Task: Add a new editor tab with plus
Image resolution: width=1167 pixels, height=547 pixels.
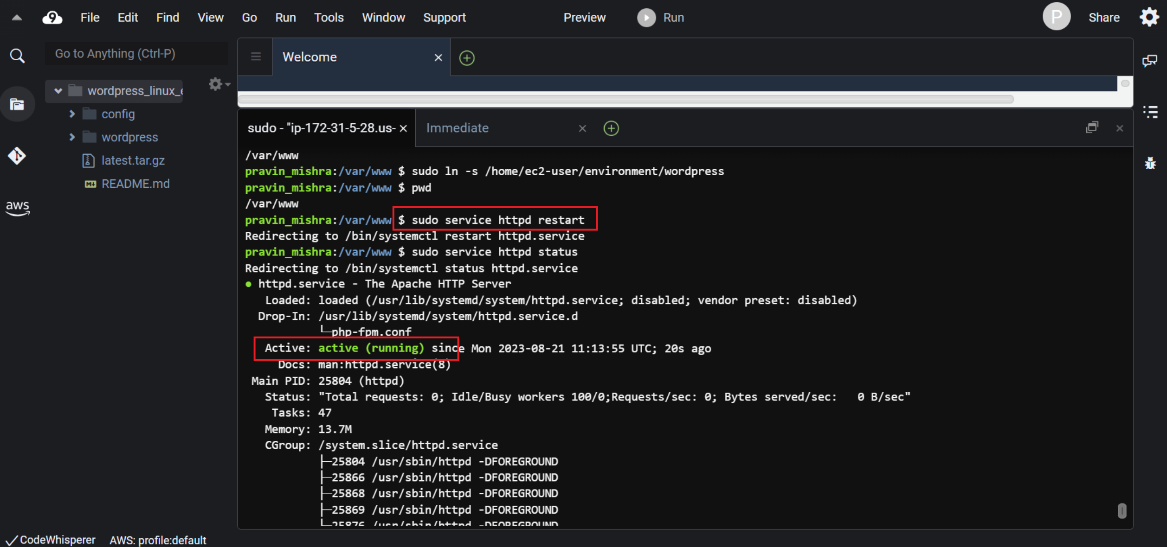Action: 466,58
